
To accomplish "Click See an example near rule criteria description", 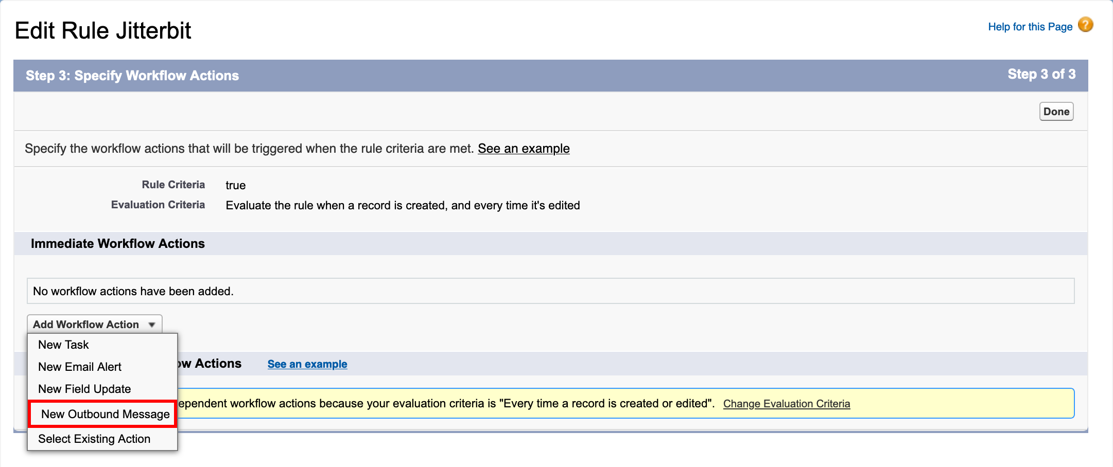I will point(524,148).
